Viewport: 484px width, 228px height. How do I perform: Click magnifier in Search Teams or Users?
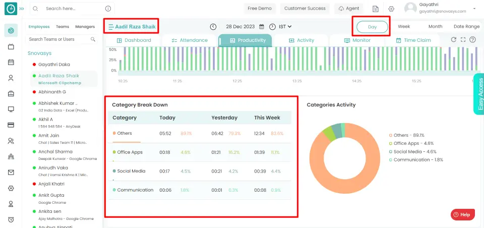coord(93,39)
